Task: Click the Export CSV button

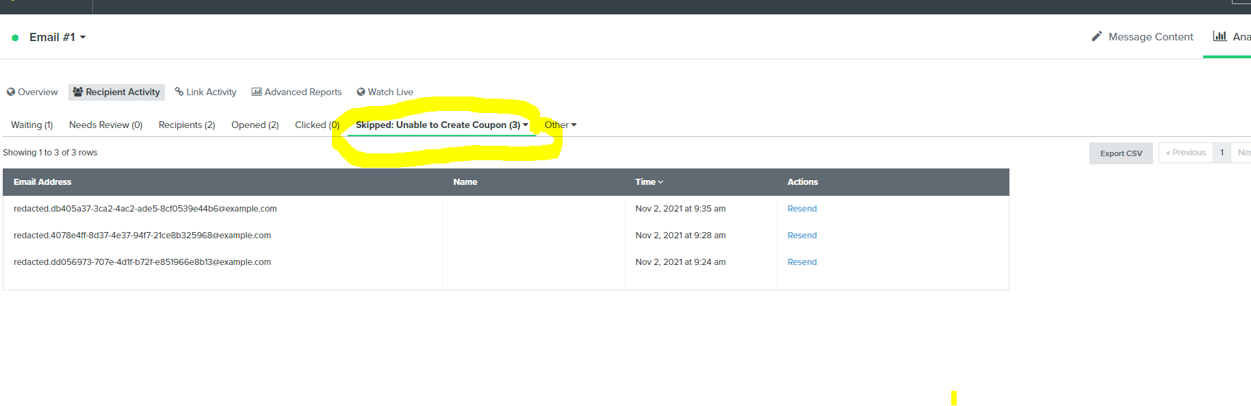Action: click(x=1121, y=153)
